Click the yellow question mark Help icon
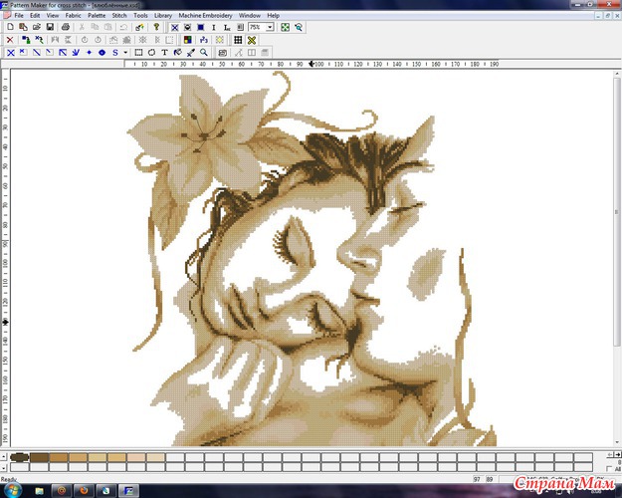 (155, 28)
